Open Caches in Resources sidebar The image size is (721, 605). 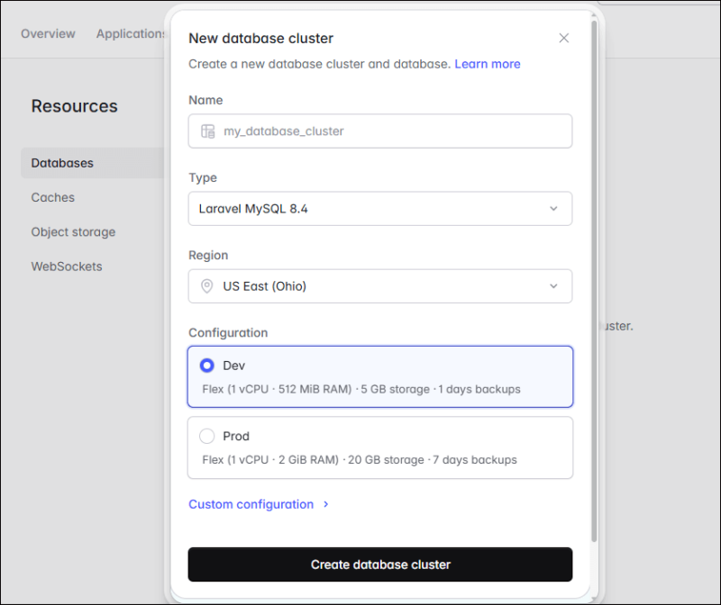(53, 197)
